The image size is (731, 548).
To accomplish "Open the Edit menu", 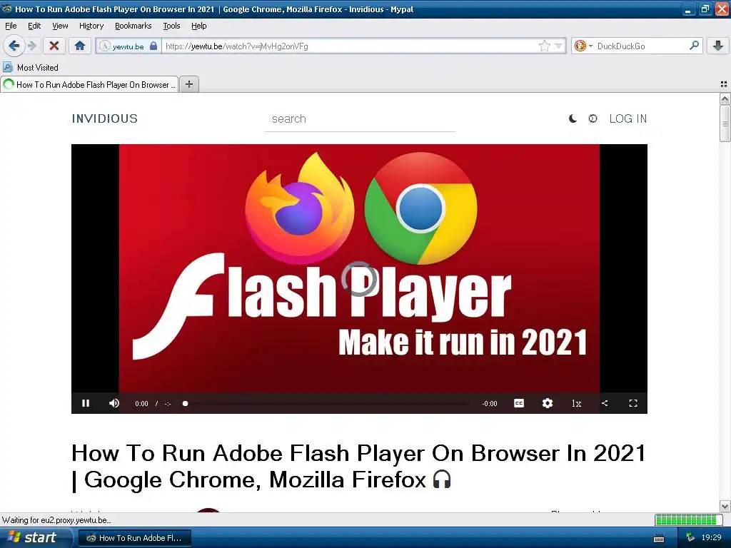I will click(x=34, y=26).
